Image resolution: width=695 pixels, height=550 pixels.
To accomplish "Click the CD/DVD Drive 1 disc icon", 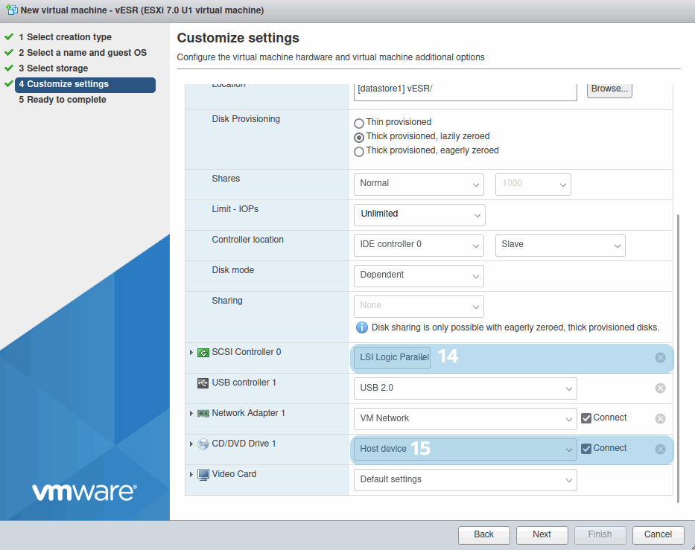I will [x=203, y=444].
